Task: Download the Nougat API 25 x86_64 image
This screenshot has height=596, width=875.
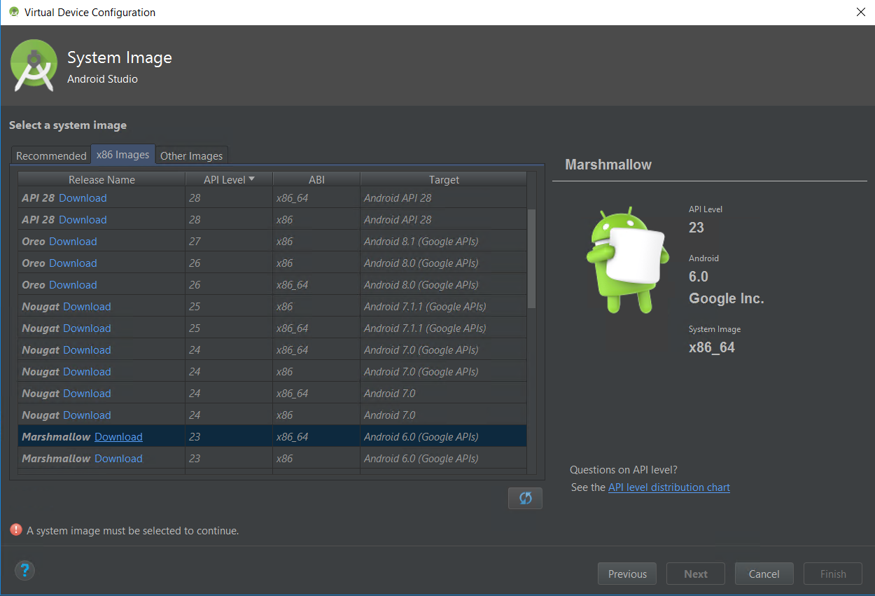Action: pyautogui.click(x=87, y=328)
